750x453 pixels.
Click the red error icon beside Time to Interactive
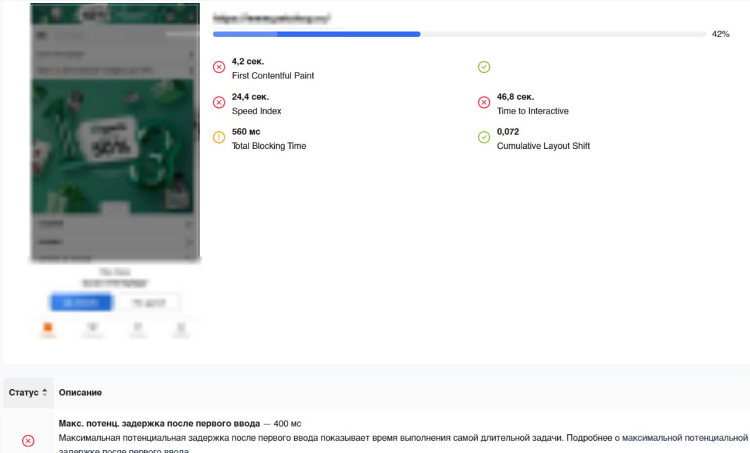coord(484,103)
